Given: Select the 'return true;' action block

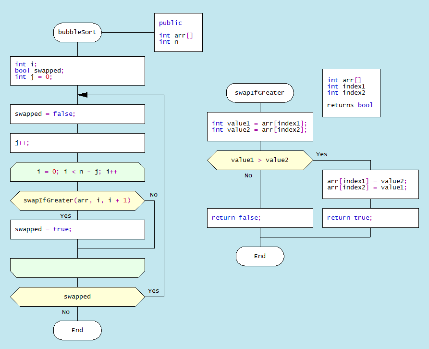Looking at the screenshot, I should pos(370,218).
